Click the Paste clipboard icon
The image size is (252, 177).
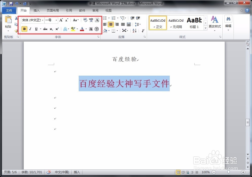click(x=8, y=20)
